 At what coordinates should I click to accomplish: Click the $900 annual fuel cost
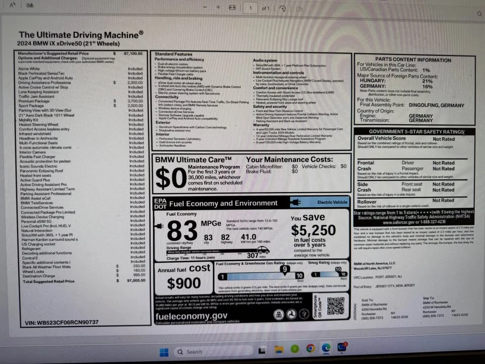pos(184,283)
